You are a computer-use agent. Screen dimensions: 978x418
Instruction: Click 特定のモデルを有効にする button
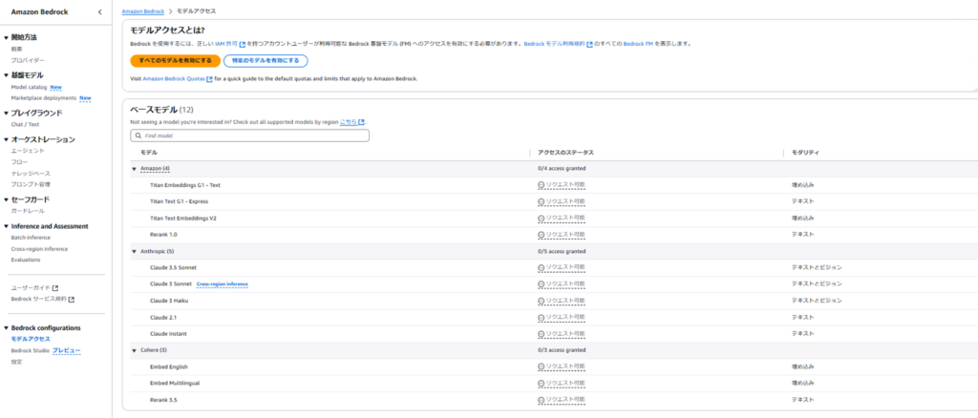pos(266,60)
